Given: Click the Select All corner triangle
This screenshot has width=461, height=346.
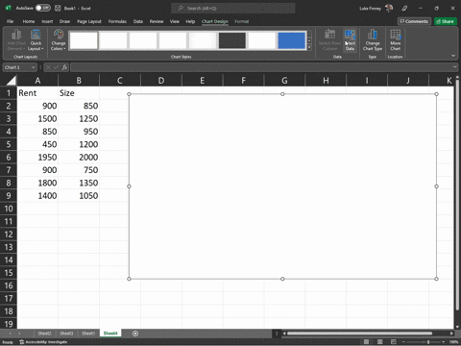Looking at the screenshot, I should [x=11, y=80].
